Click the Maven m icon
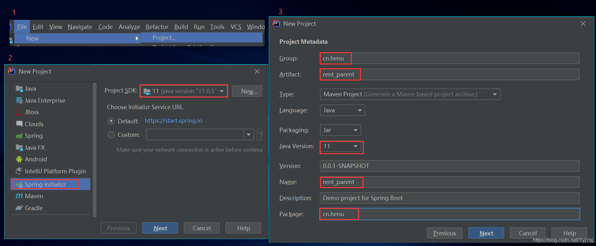Image resolution: width=596 pixels, height=246 pixels. coord(19,196)
